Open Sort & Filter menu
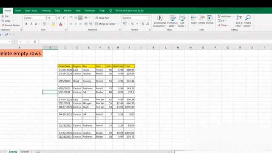 pyautogui.click(x=239, y=21)
